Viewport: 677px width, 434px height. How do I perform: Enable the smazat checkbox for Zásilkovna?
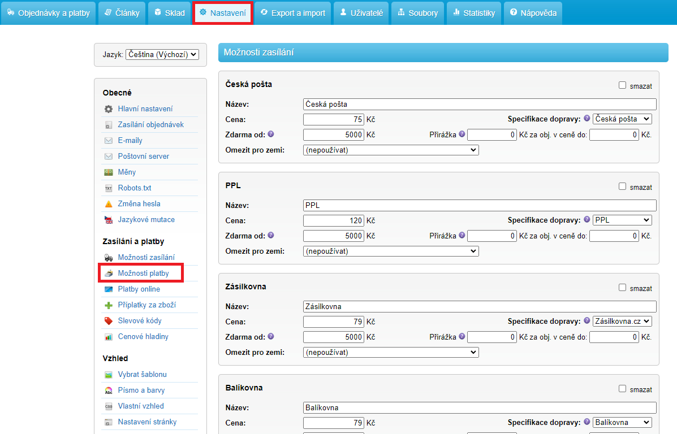pyautogui.click(x=622, y=288)
